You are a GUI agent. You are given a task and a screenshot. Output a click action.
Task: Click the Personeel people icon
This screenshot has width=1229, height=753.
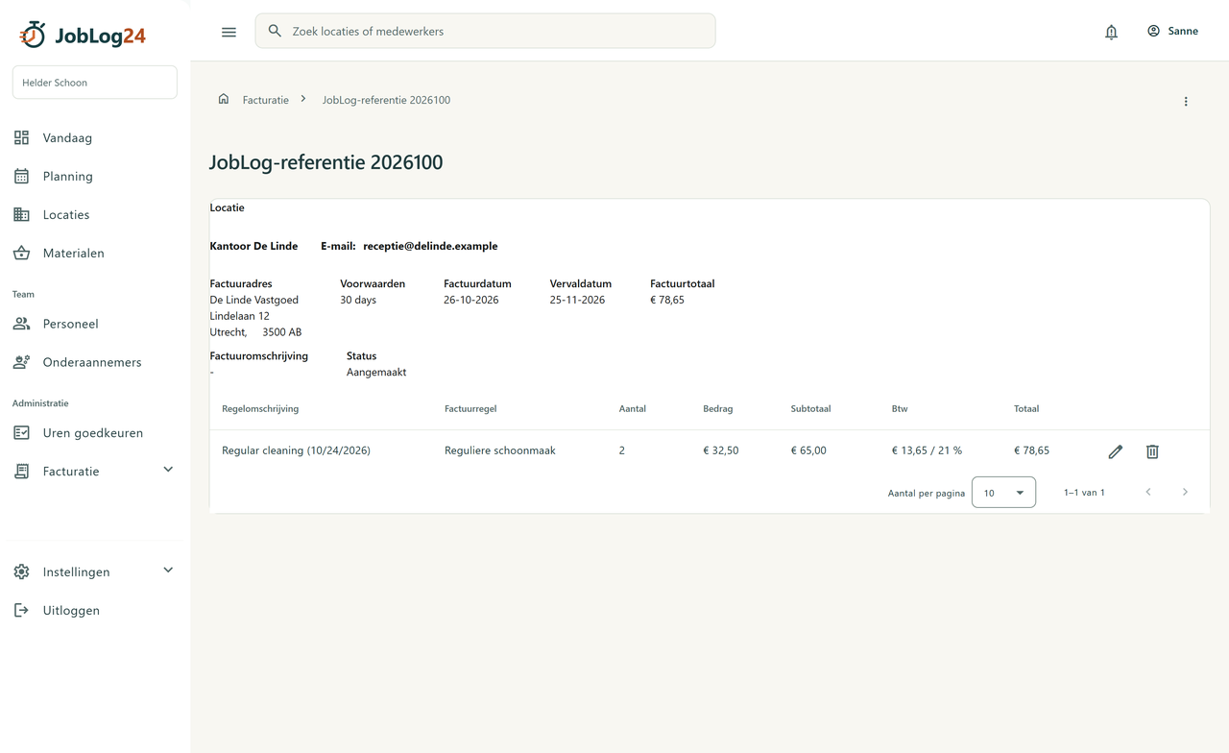[x=21, y=324]
